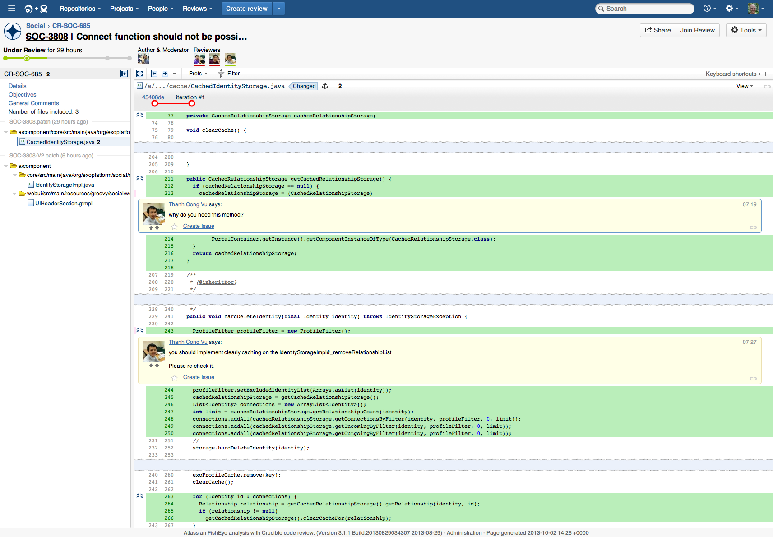Open the Details link
This screenshot has height=537, width=773.
click(x=18, y=86)
